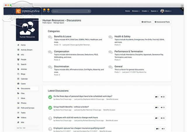Viewport: 187px width, 132px height.
Task: Click answered checkmark on personal days discussion
Action: click(x=50, y=97)
